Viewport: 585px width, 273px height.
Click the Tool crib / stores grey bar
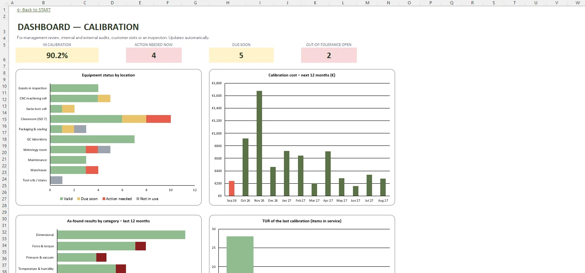(x=56, y=180)
